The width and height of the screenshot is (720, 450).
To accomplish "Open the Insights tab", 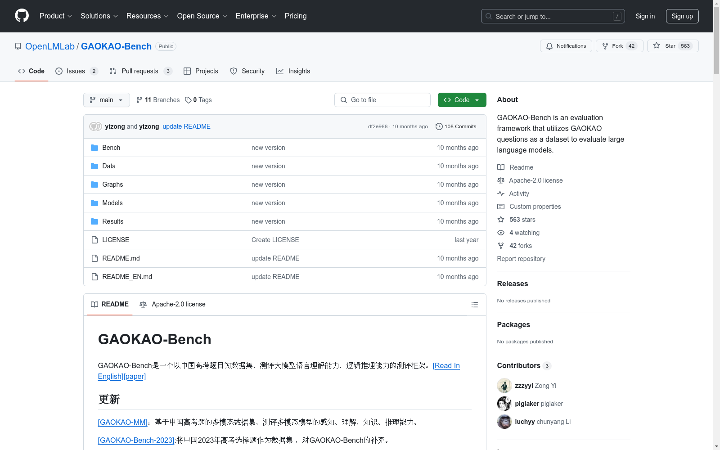I will tap(293, 71).
